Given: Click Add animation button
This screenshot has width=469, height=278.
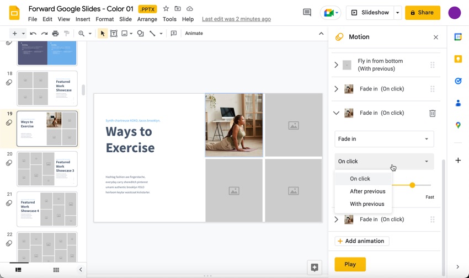Looking at the screenshot, I should (x=361, y=241).
